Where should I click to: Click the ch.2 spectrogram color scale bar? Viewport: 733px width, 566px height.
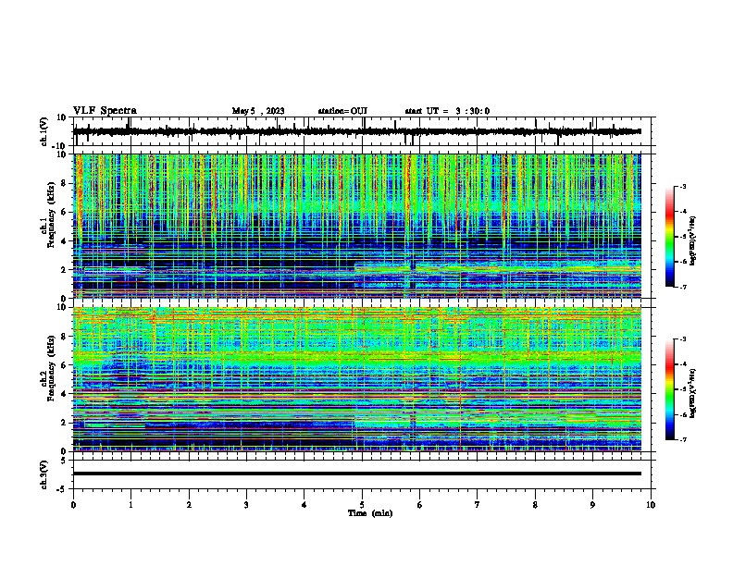(x=669, y=389)
